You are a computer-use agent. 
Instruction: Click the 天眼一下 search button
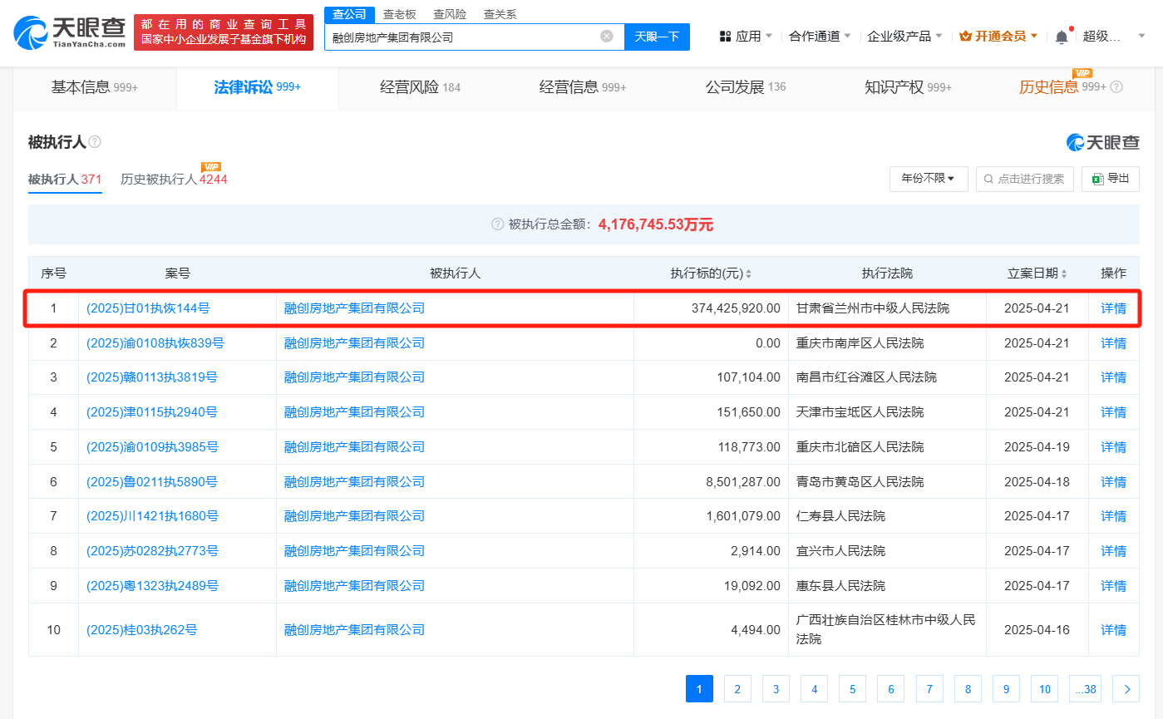[657, 37]
